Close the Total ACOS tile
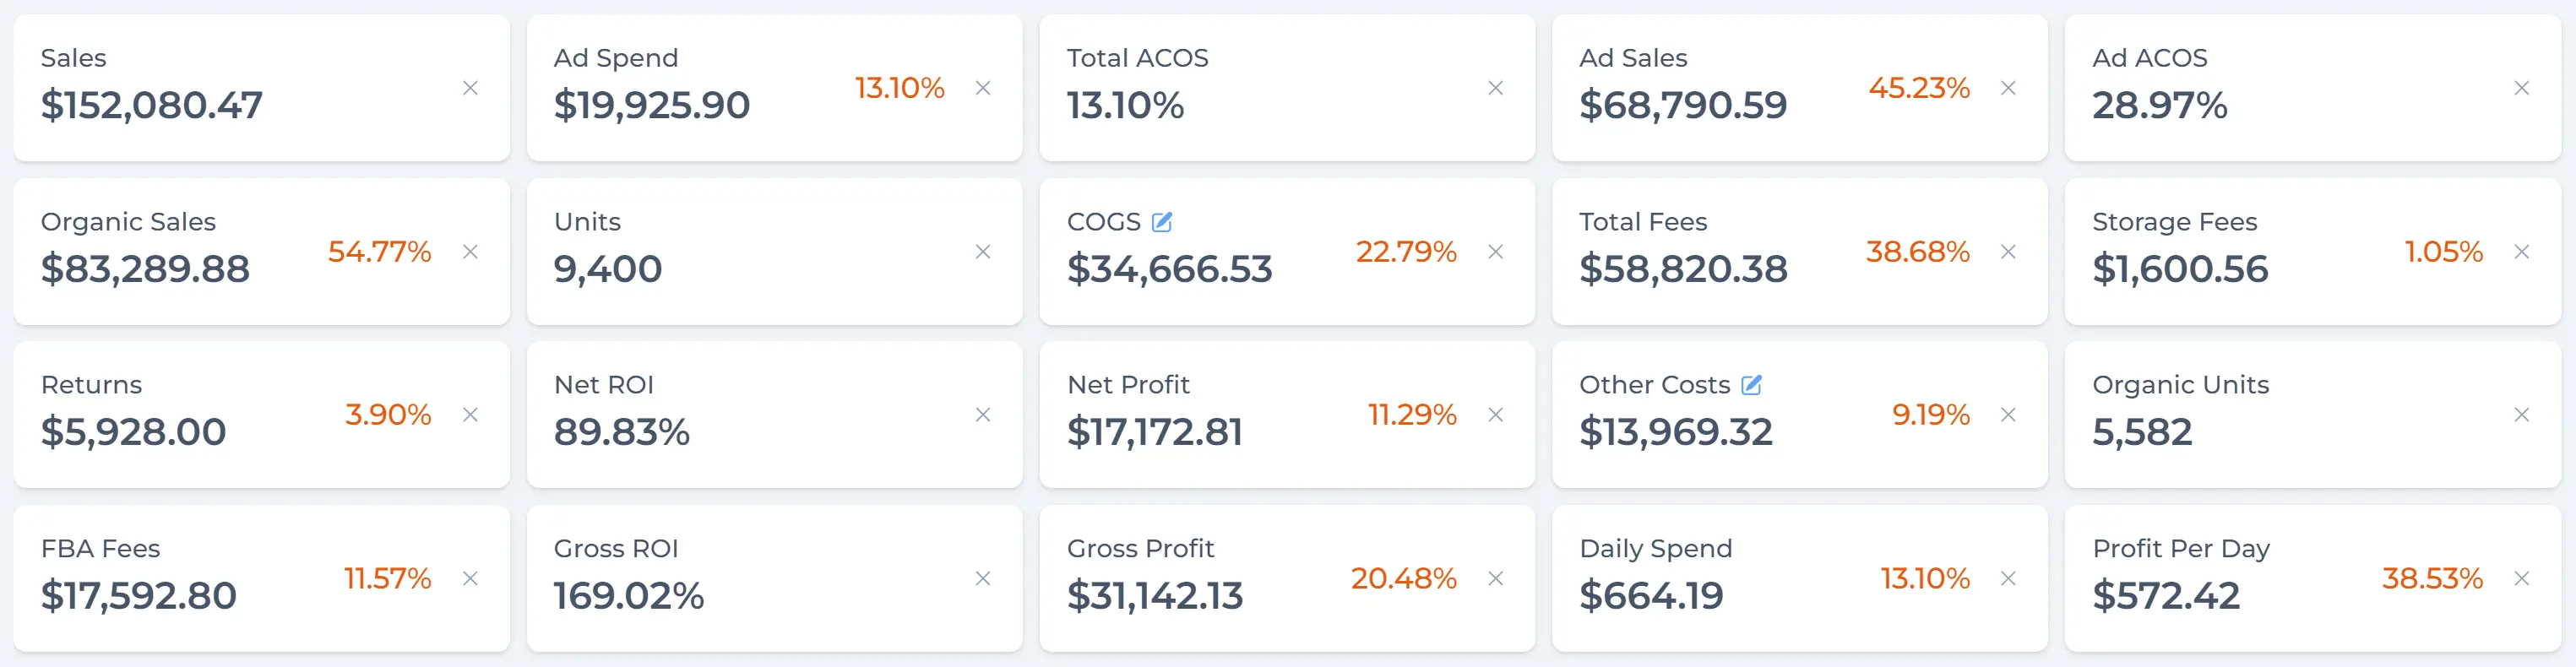Image resolution: width=2576 pixels, height=667 pixels. click(1495, 88)
